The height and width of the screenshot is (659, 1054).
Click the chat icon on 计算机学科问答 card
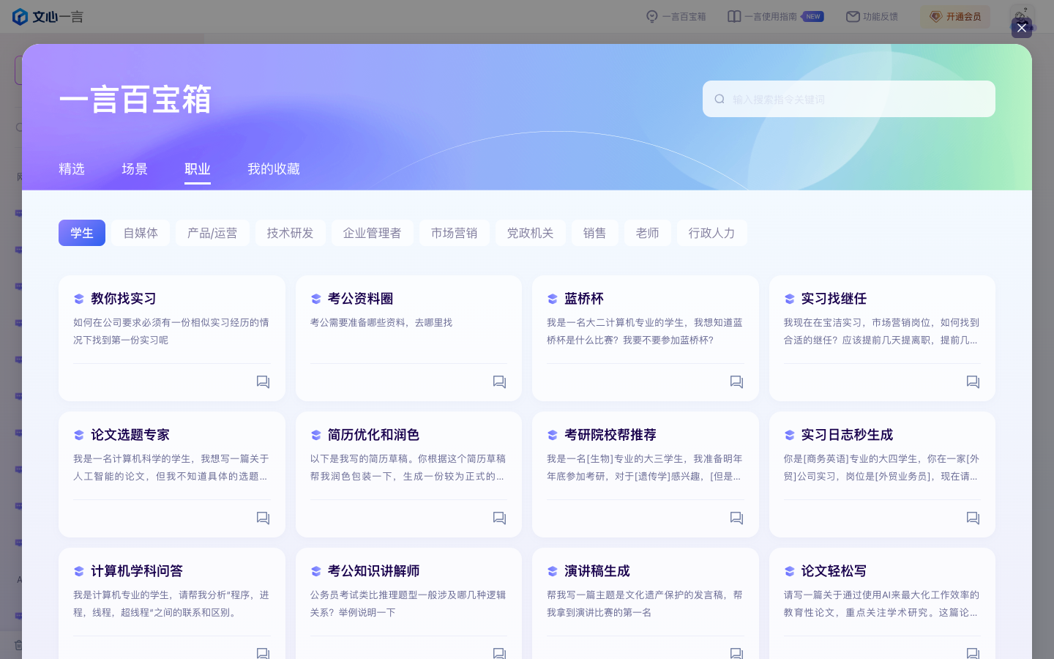coord(263,652)
